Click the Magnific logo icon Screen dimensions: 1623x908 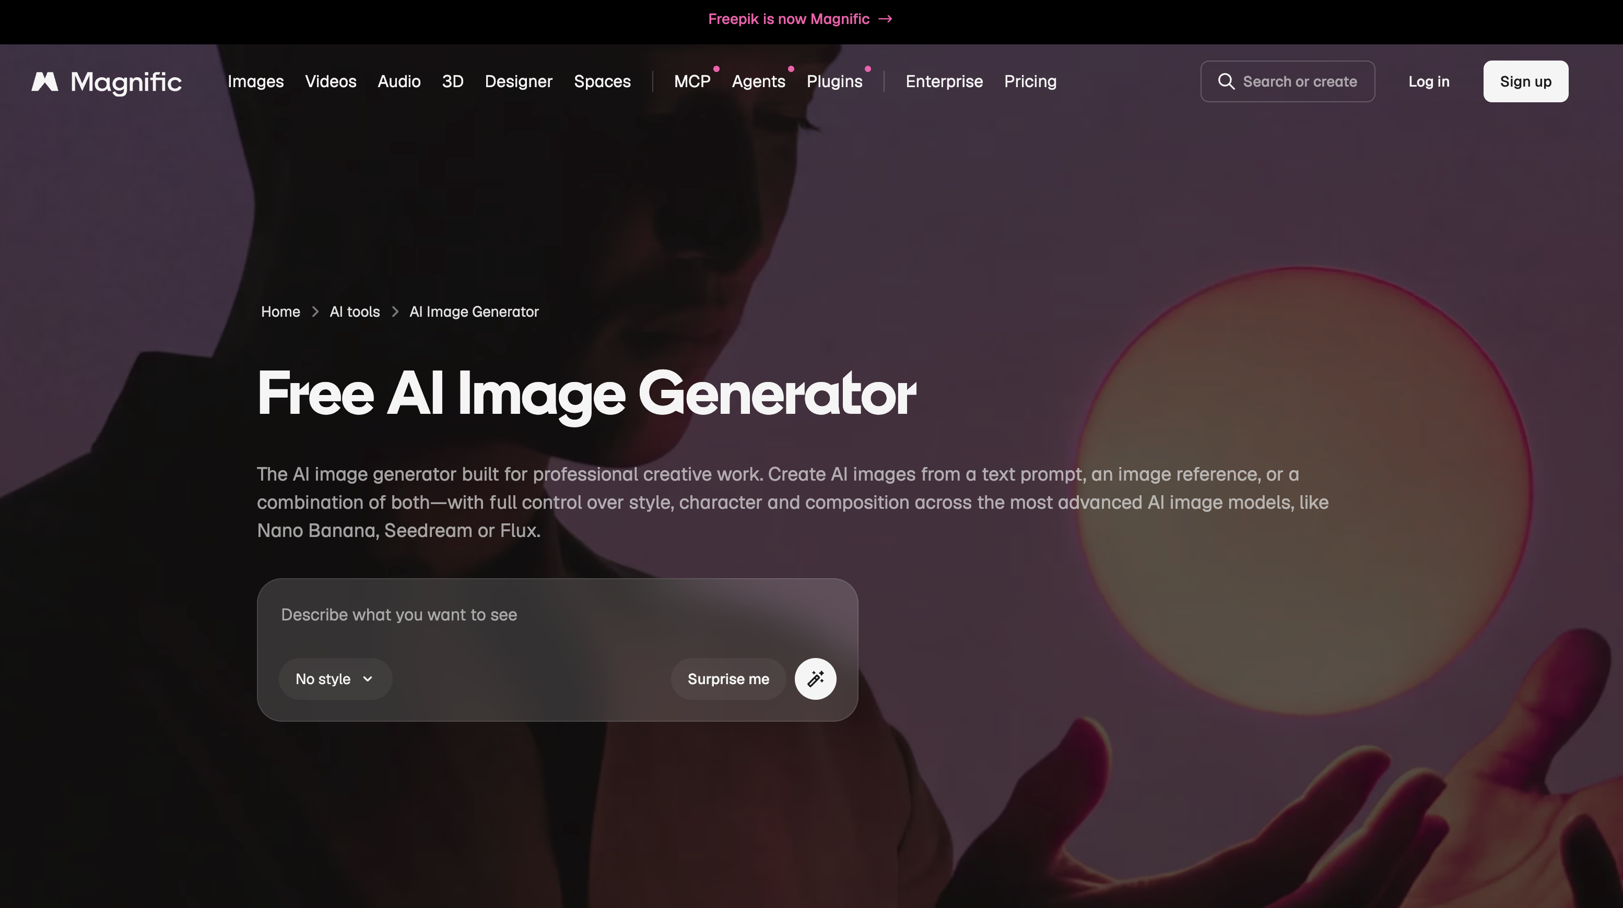(45, 81)
